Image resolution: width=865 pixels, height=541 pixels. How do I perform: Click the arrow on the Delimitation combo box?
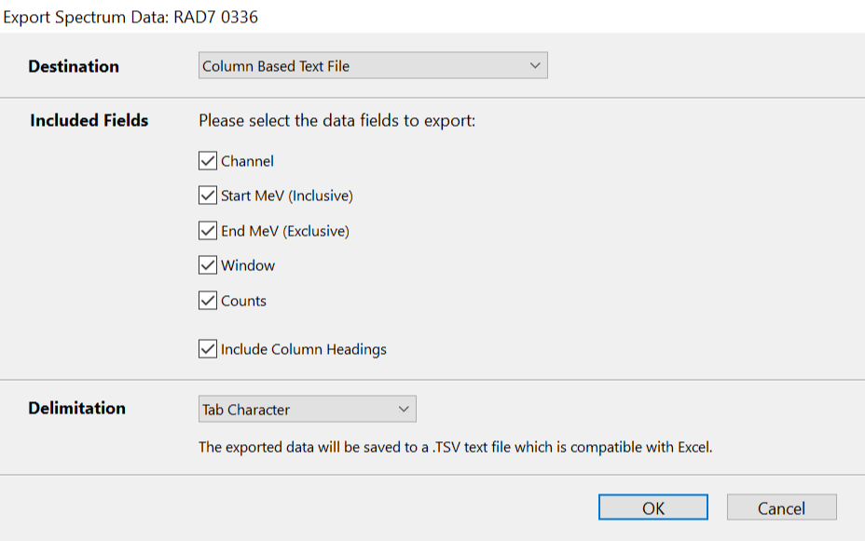pos(404,410)
